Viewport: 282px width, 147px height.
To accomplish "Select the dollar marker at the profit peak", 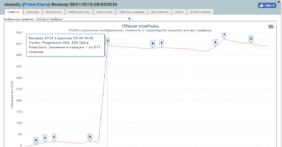I will (224, 35).
